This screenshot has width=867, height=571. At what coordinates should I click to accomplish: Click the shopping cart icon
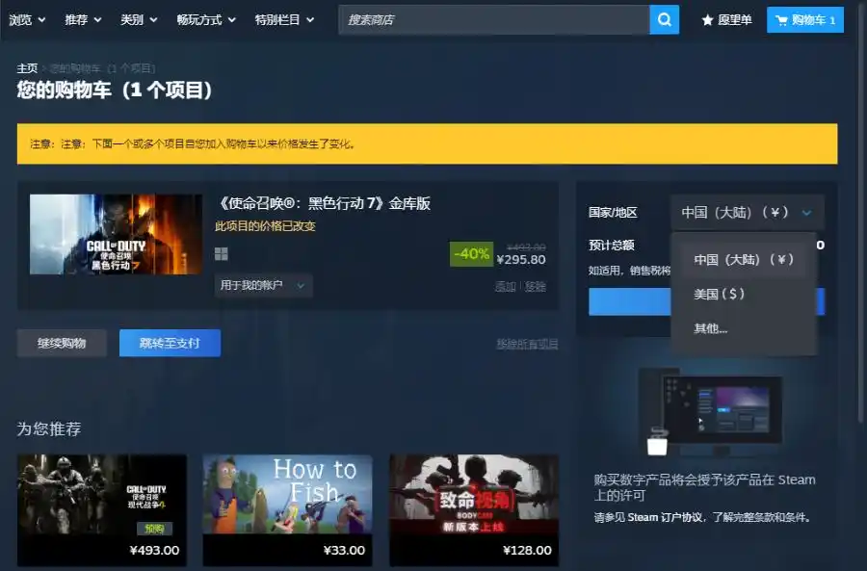[781, 20]
